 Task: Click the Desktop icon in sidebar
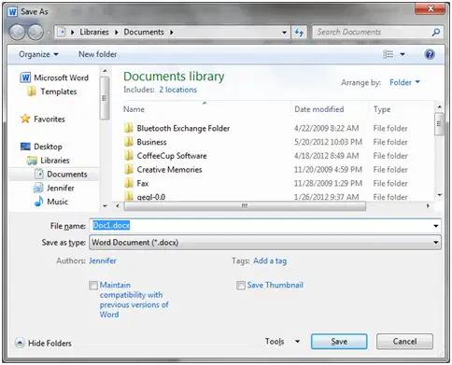click(x=25, y=147)
